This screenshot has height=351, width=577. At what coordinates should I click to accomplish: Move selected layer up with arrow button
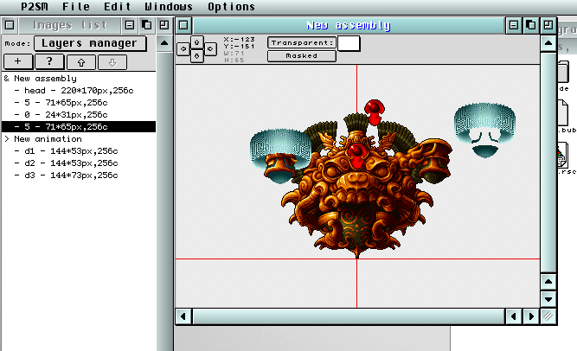pos(81,61)
